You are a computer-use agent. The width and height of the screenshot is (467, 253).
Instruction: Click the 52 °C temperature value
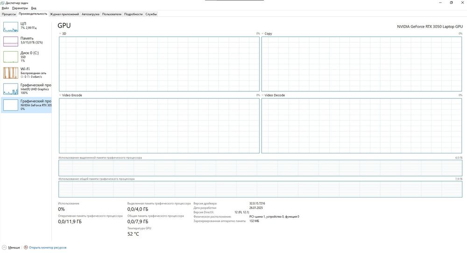point(133,234)
